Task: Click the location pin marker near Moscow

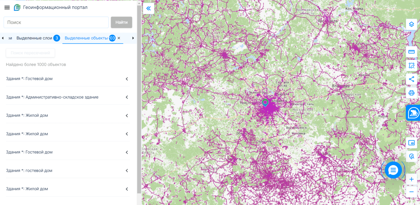Action: click(x=265, y=102)
